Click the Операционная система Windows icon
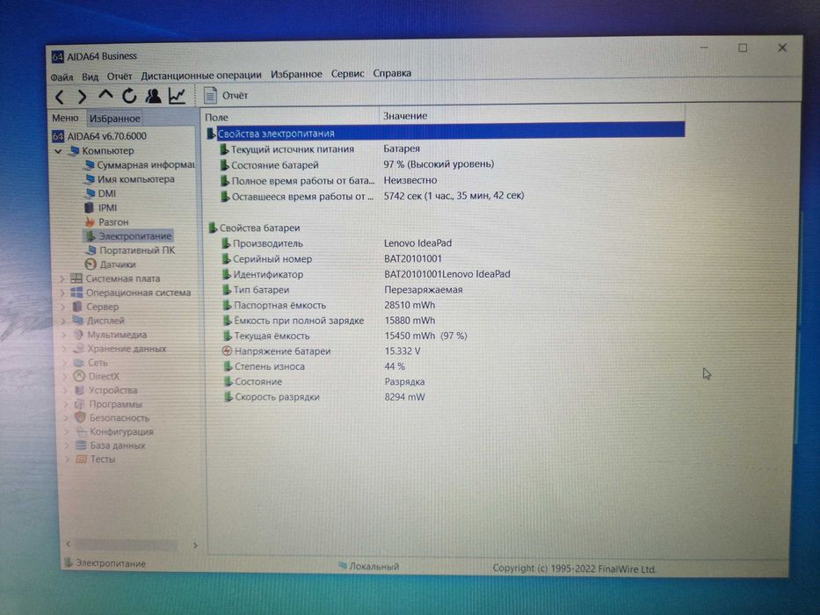 click(x=76, y=293)
